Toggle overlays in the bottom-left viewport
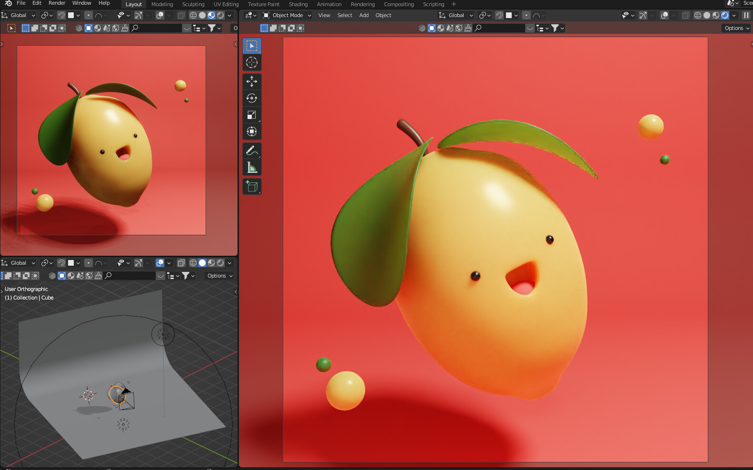Screen dimensions: 753x470 (x=160, y=263)
